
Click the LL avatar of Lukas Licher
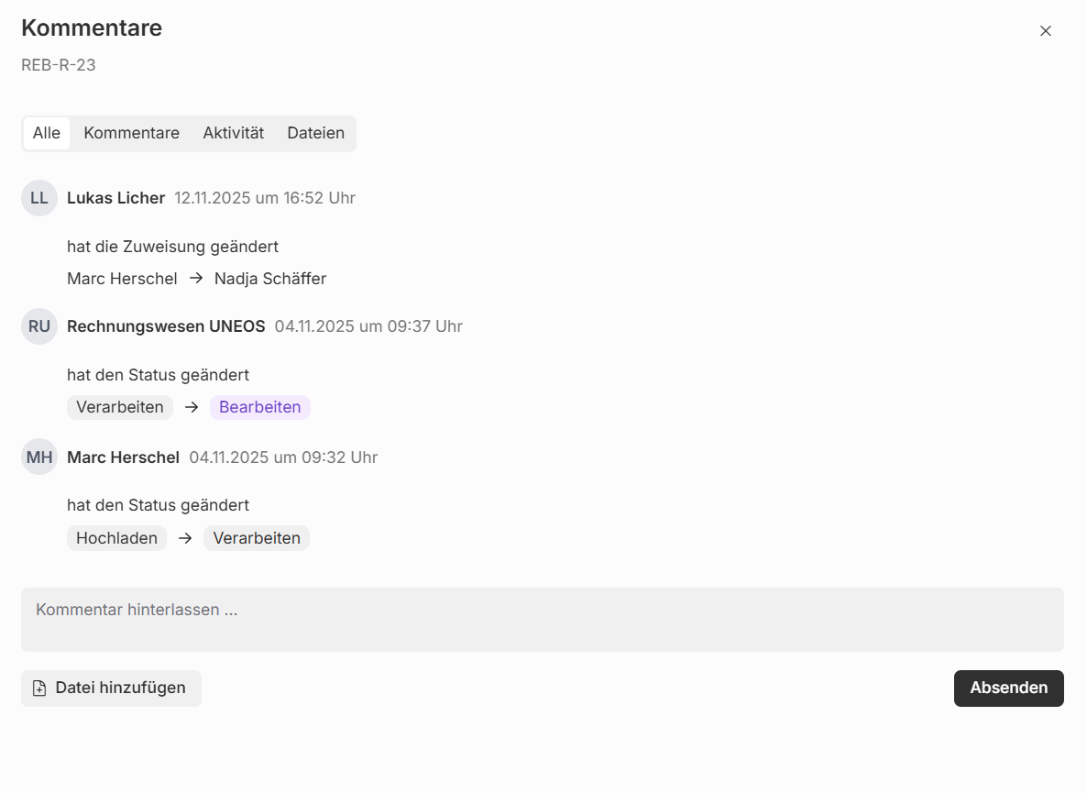tap(39, 198)
